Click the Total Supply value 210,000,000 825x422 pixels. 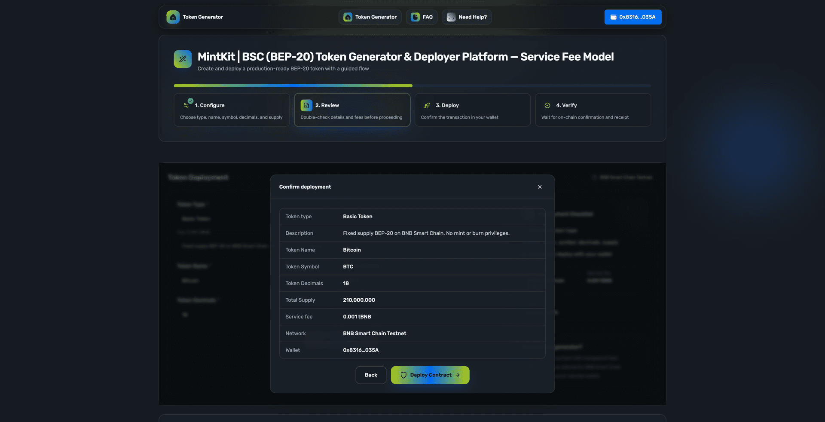click(x=359, y=300)
